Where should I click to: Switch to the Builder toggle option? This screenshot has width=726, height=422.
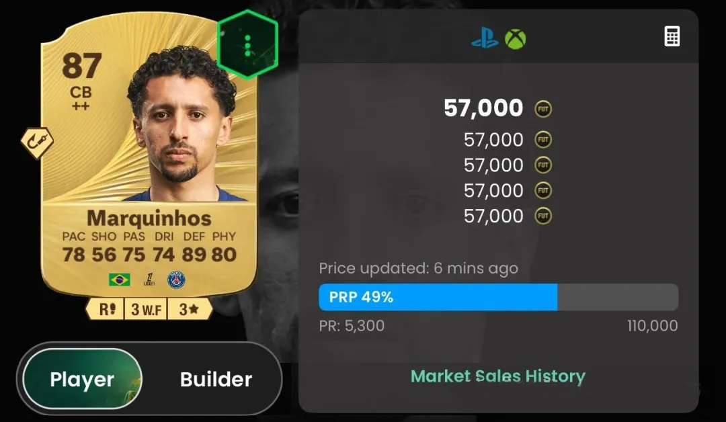216,379
